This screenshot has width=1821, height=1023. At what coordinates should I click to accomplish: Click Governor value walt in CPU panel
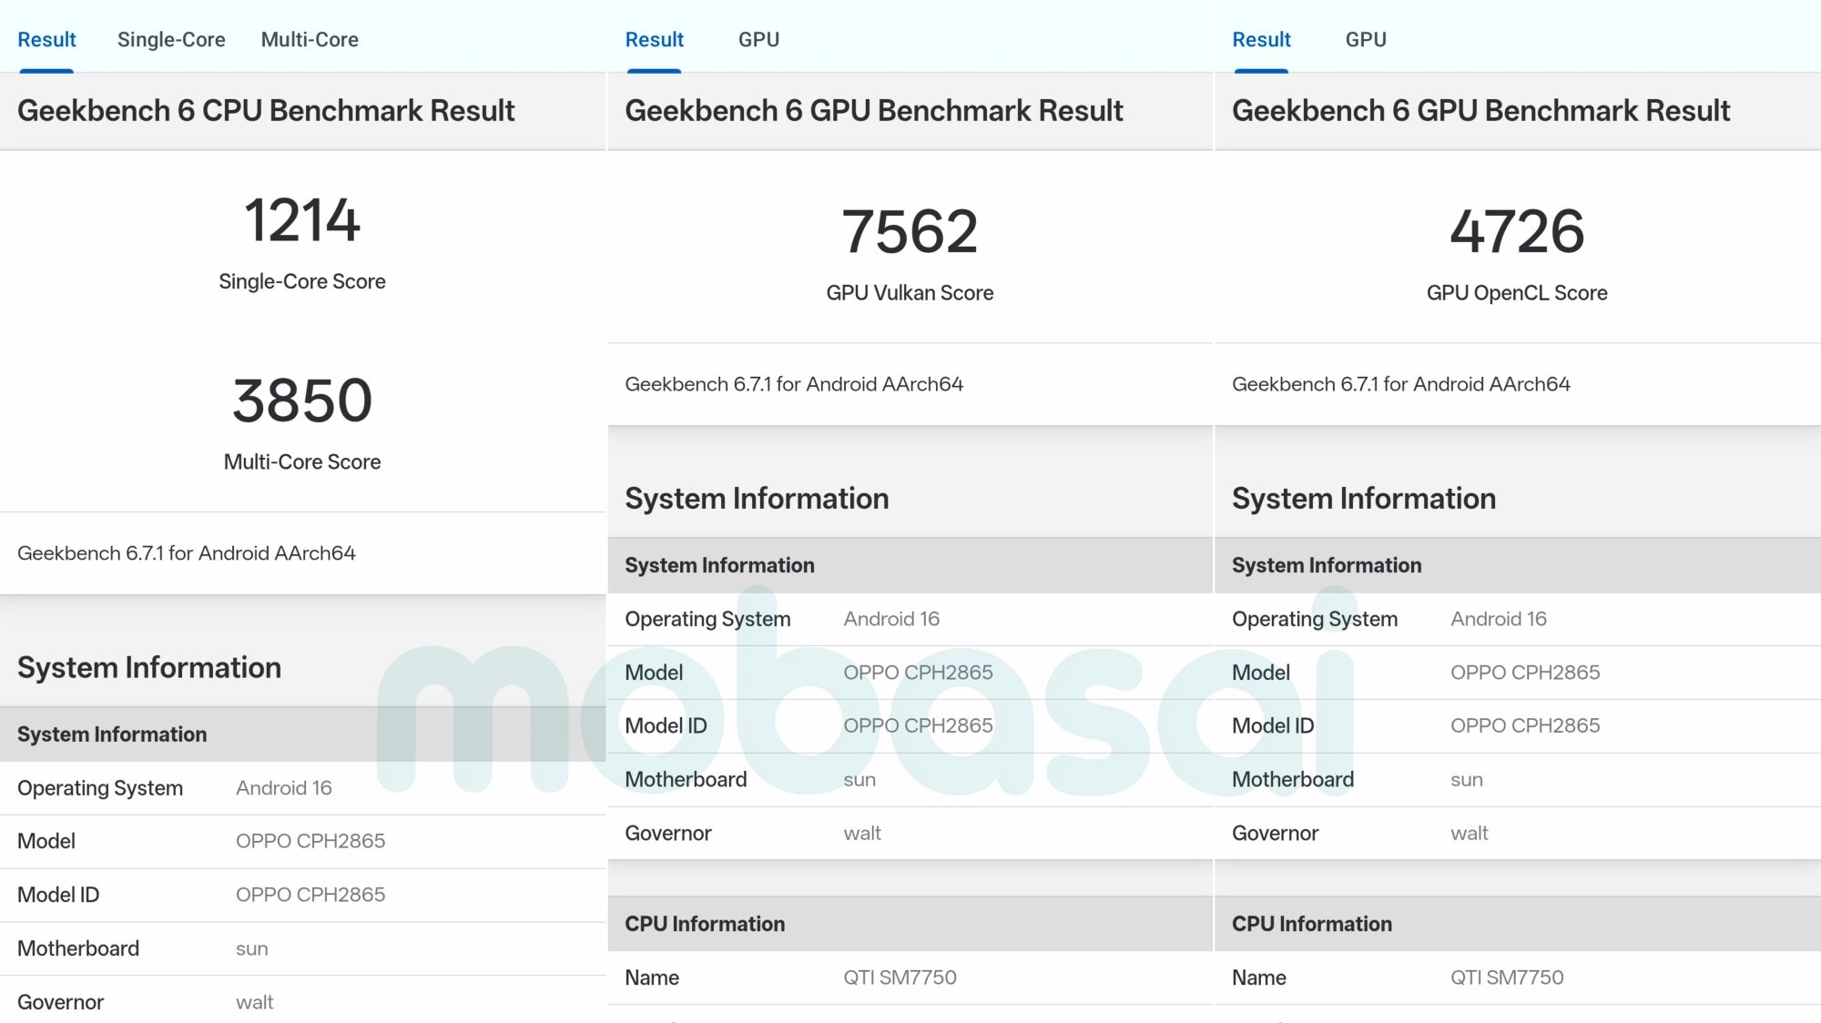(x=255, y=1001)
